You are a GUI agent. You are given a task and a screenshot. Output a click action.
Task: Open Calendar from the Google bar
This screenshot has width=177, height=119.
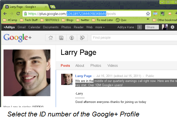pos(34,27)
